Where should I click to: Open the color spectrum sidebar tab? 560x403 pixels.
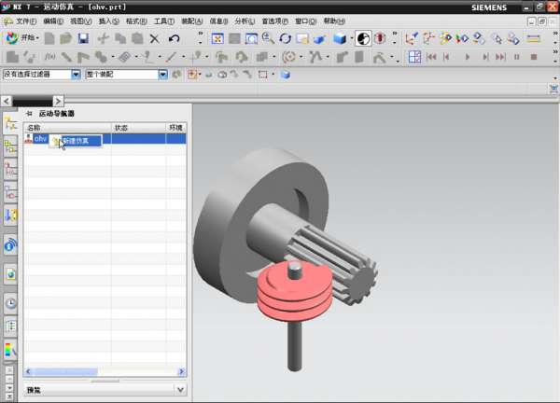click(x=10, y=350)
